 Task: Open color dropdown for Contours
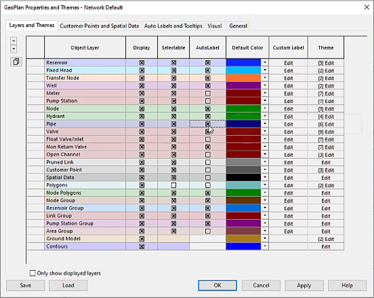pyautogui.click(x=265, y=246)
